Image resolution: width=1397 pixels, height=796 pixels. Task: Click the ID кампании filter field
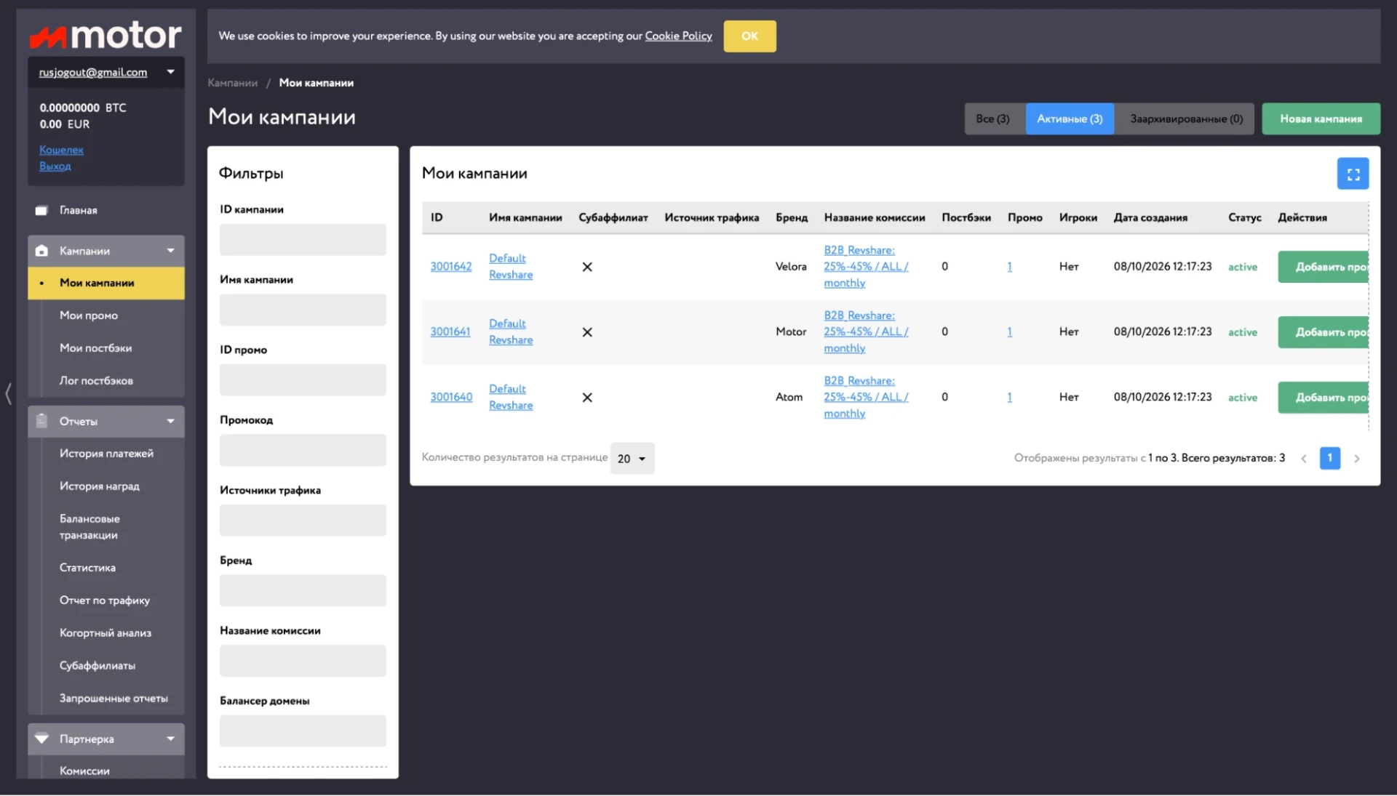click(303, 240)
